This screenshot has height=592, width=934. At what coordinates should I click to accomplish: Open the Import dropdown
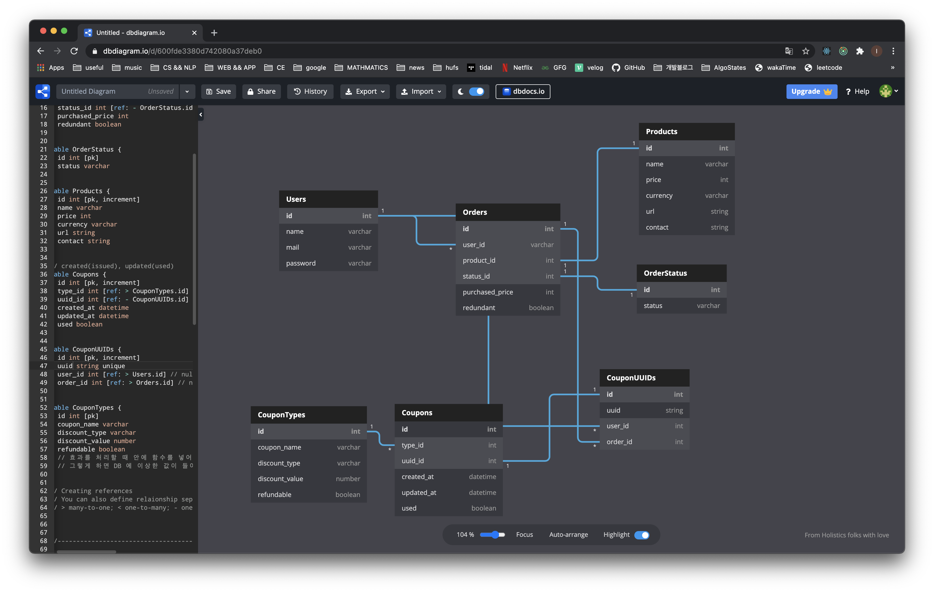click(x=421, y=91)
